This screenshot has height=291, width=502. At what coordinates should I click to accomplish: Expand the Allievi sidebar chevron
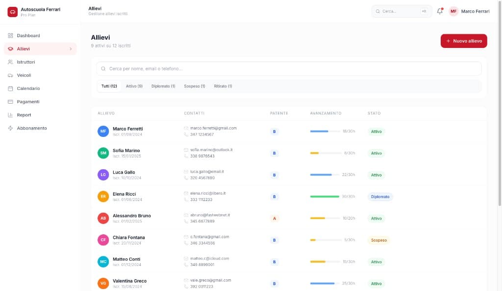pos(71,49)
